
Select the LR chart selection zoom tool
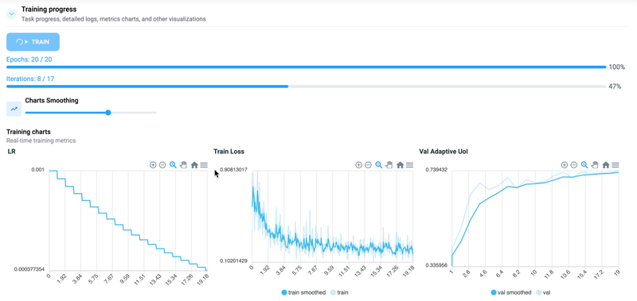tap(173, 165)
